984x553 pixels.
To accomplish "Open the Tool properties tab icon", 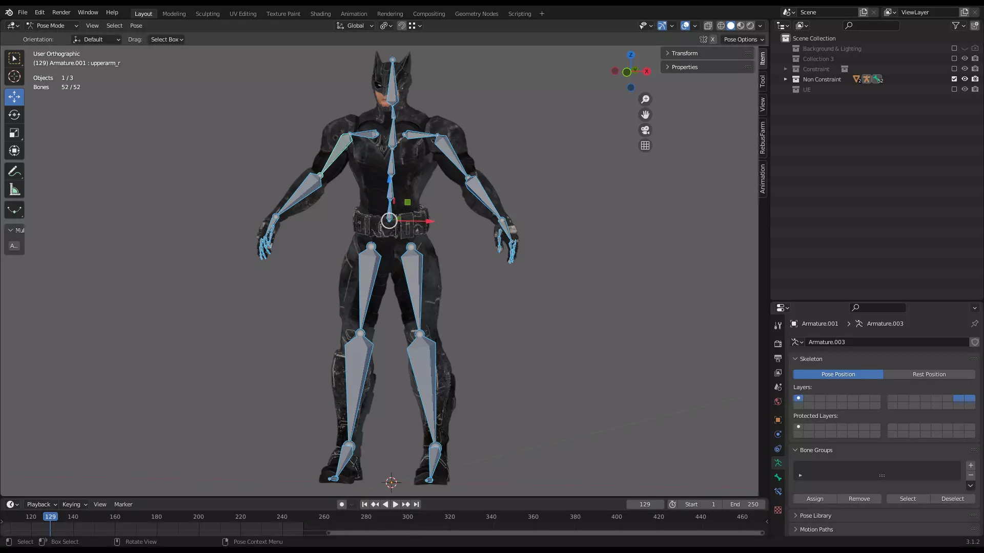I will click(778, 326).
